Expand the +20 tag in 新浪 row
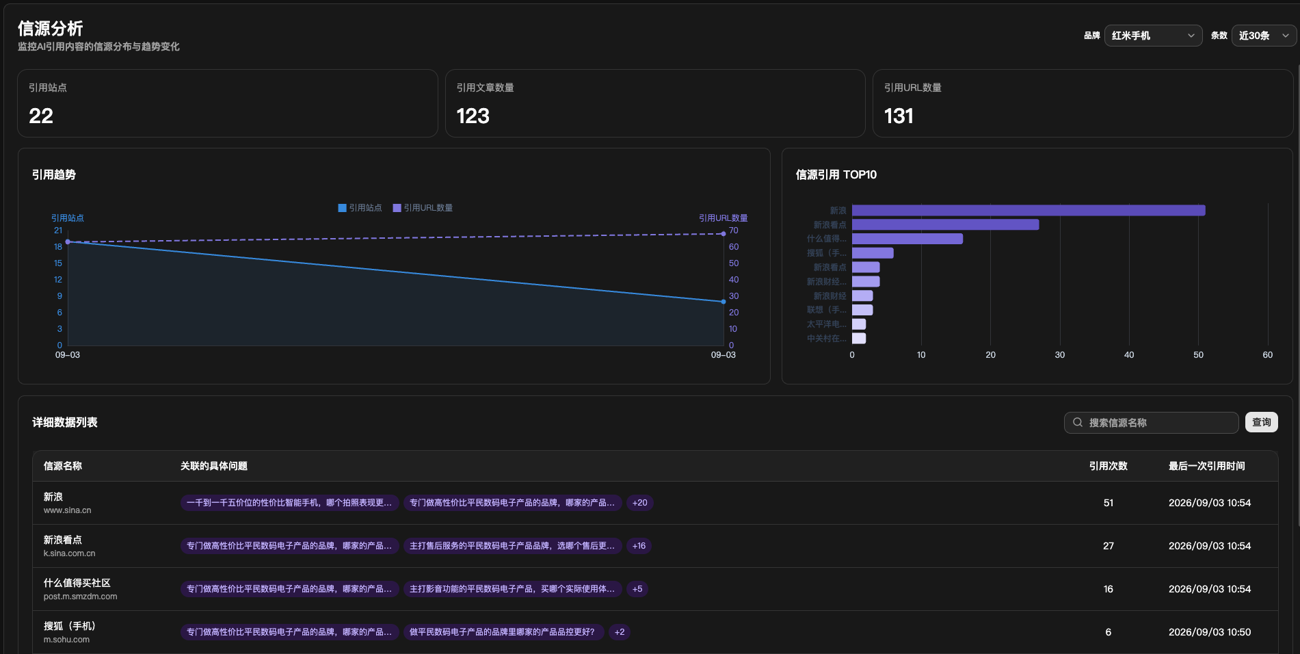The width and height of the screenshot is (1300, 654). [x=639, y=503]
